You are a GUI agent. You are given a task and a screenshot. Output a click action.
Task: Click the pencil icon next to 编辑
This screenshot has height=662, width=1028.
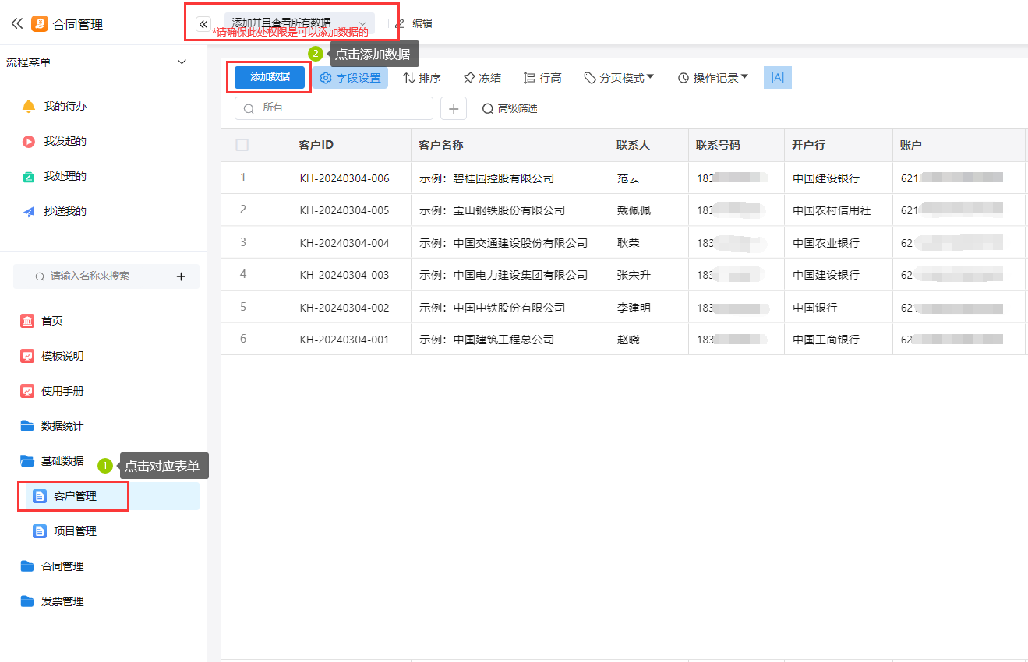click(400, 24)
